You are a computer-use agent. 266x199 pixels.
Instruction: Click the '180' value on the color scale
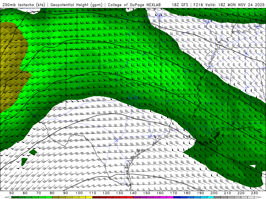[x=187, y=193]
